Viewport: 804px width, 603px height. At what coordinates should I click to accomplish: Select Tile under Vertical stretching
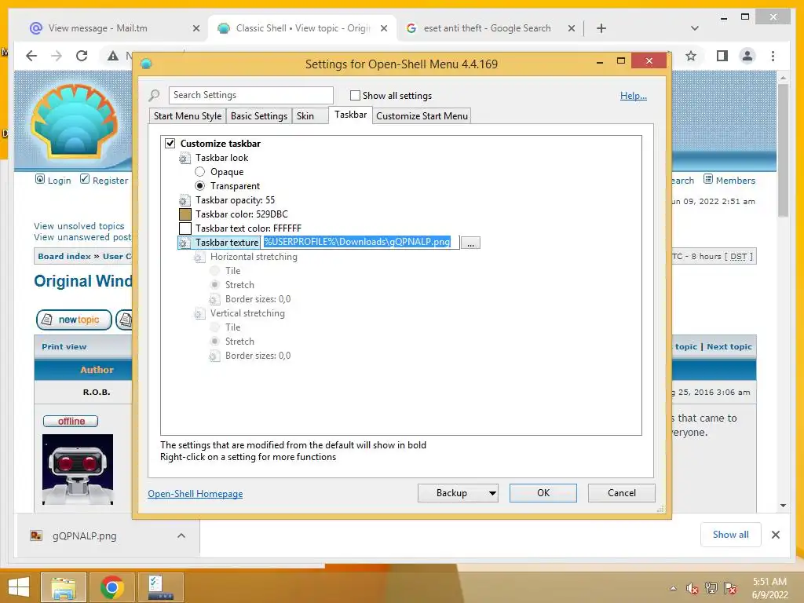pos(215,327)
